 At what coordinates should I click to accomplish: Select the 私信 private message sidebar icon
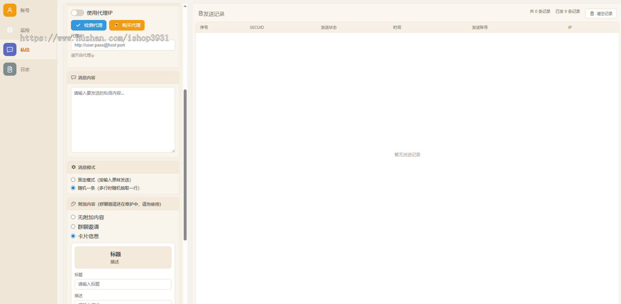point(10,50)
